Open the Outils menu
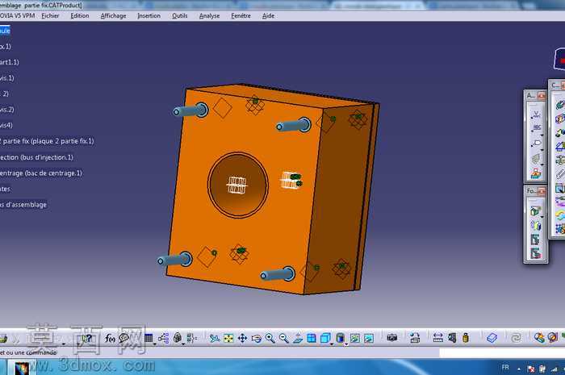Image resolution: width=565 pixels, height=375 pixels. point(180,16)
